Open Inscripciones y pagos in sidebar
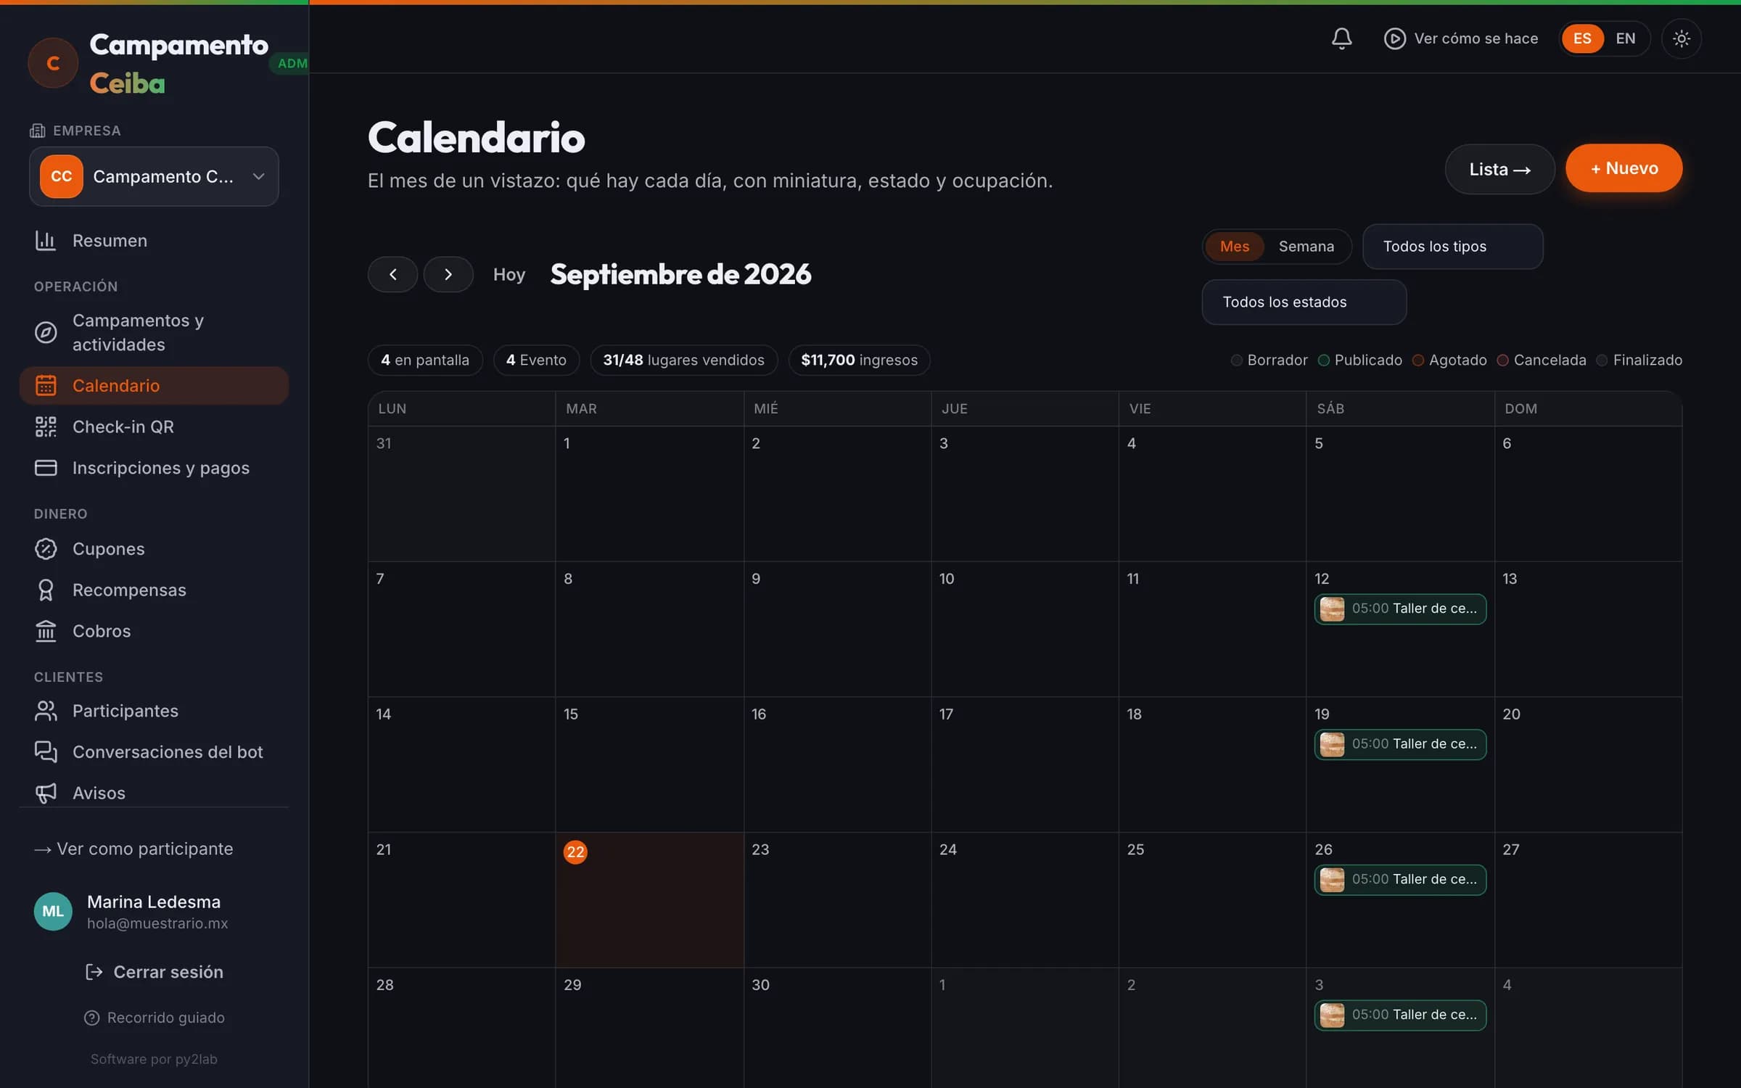This screenshot has height=1088, width=1741. pos(154,468)
